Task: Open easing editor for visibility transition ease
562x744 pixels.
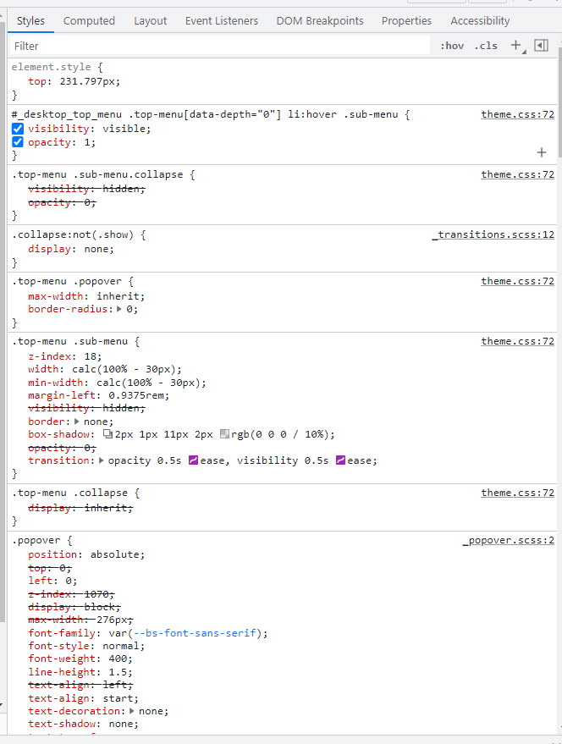Action: click(340, 460)
